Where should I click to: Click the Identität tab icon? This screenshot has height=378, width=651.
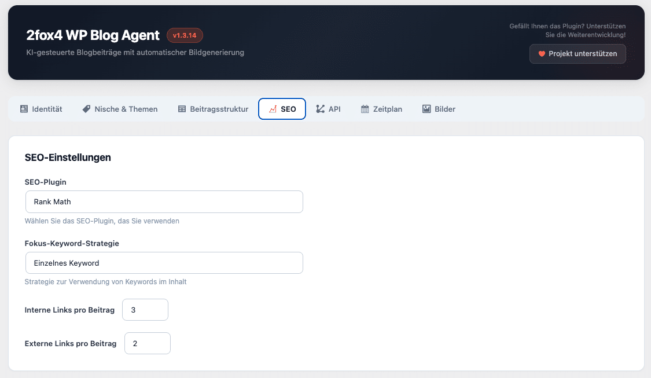click(23, 108)
